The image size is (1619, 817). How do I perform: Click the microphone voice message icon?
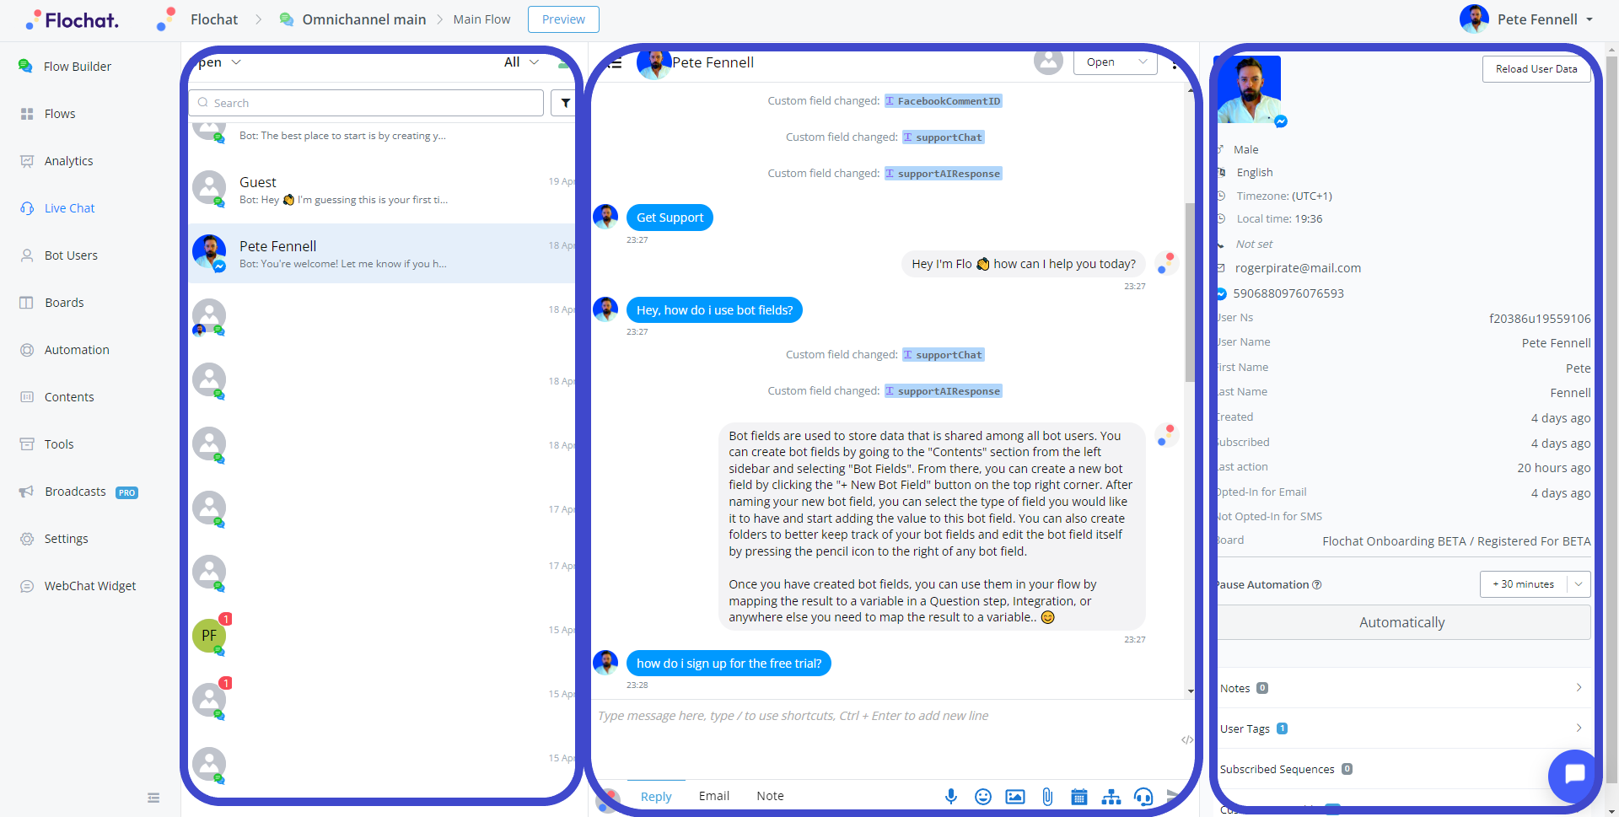coord(951,796)
